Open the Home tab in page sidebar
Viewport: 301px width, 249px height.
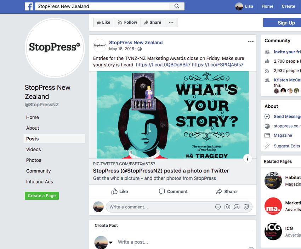(33, 117)
